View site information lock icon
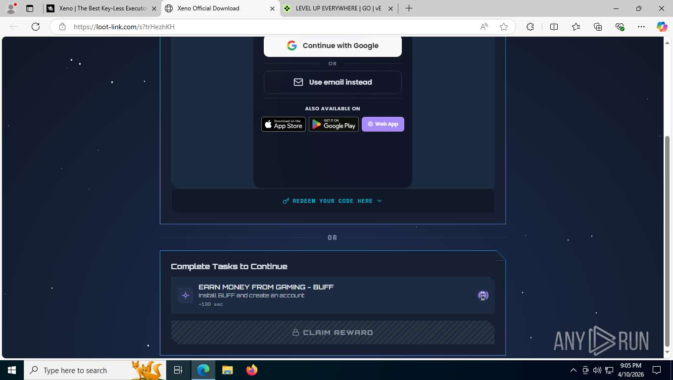 (62, 27)
